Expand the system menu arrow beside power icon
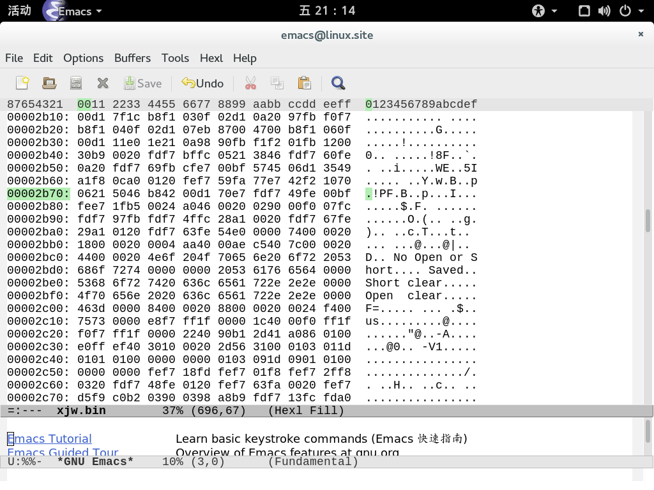The height and width of the screenshot is (490, 654). 641,11
